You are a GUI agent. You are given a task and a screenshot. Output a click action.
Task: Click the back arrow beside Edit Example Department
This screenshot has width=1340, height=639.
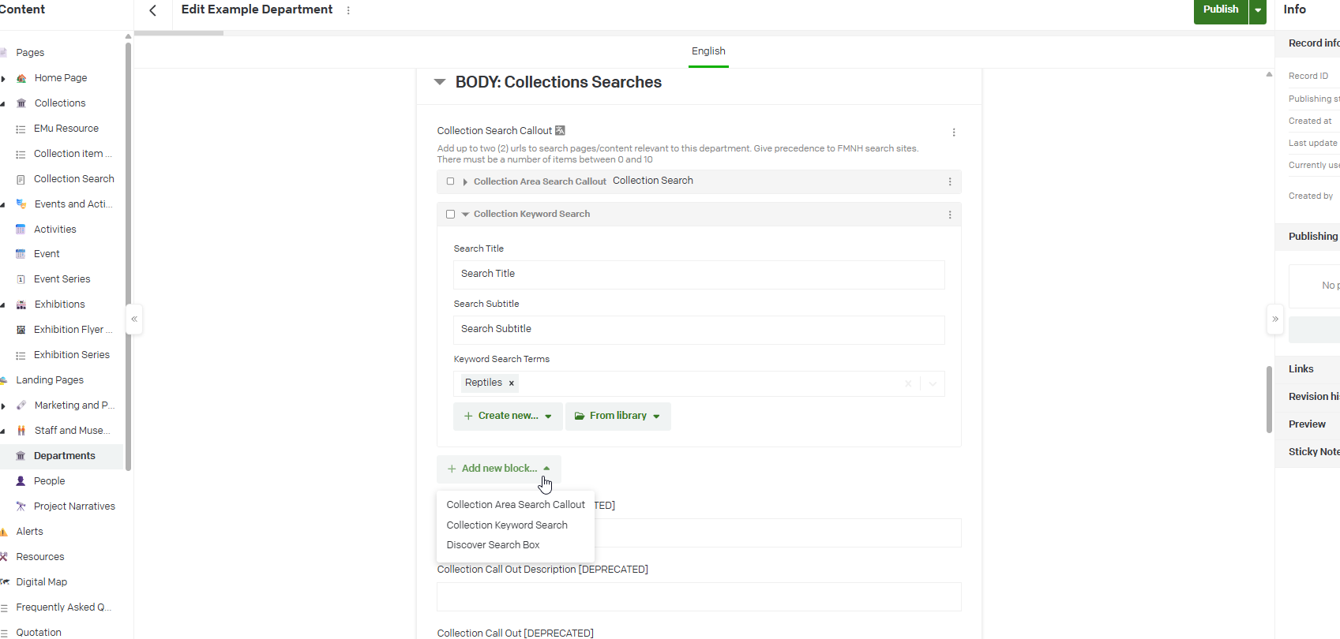(x=153, y=10)
